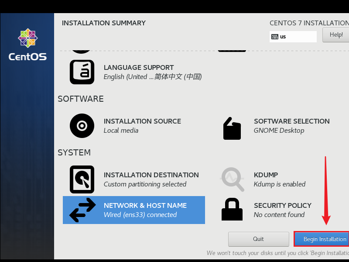
Task: Click the Installation Destination hard drive icon
Action: click(82, 179)
